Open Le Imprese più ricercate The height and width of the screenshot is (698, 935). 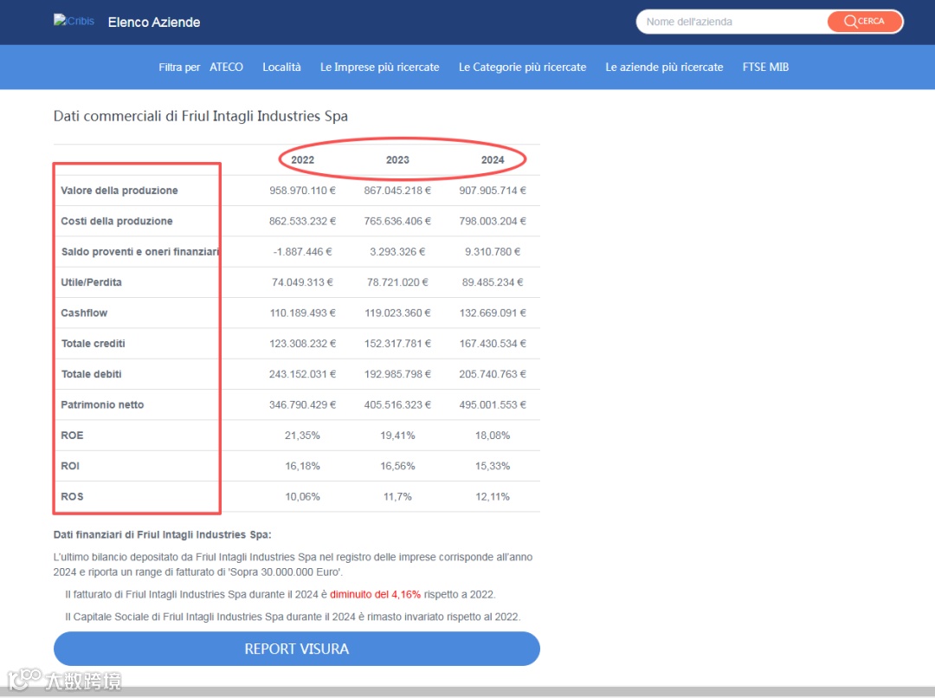(x=380, y=68)
